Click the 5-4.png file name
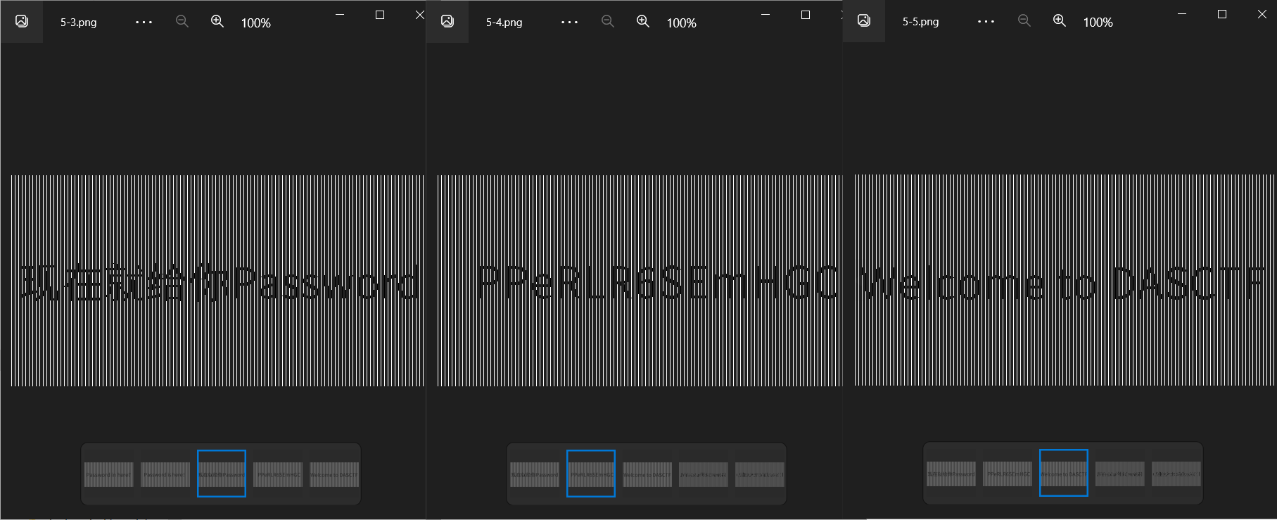1277x520 pixels. tap(504, 23)
